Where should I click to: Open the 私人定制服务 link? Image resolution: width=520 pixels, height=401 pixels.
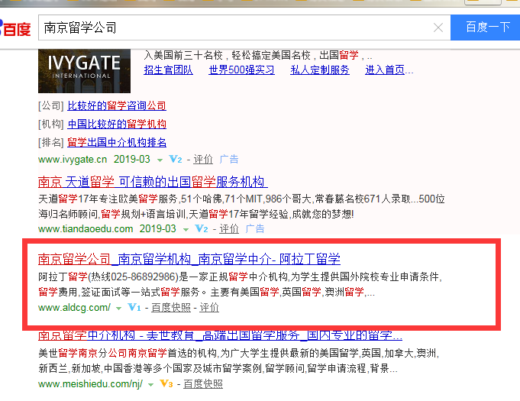pos(320,70)
